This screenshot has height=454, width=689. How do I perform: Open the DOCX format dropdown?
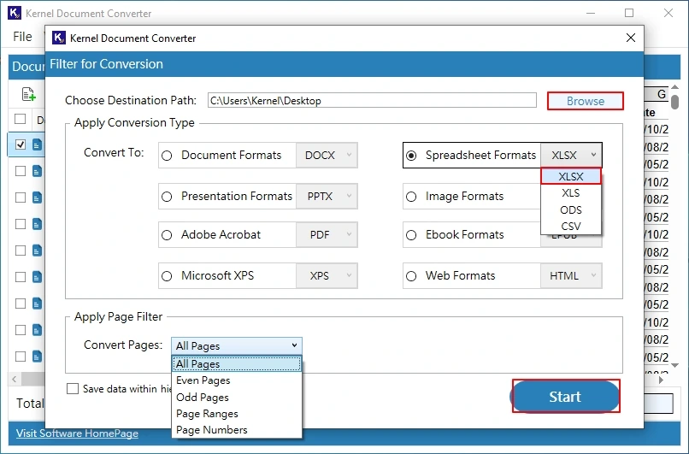tap(327, 155)
